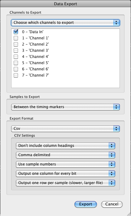Uncheck the '0 - Data In' channel checkbox

coord(16,32)
